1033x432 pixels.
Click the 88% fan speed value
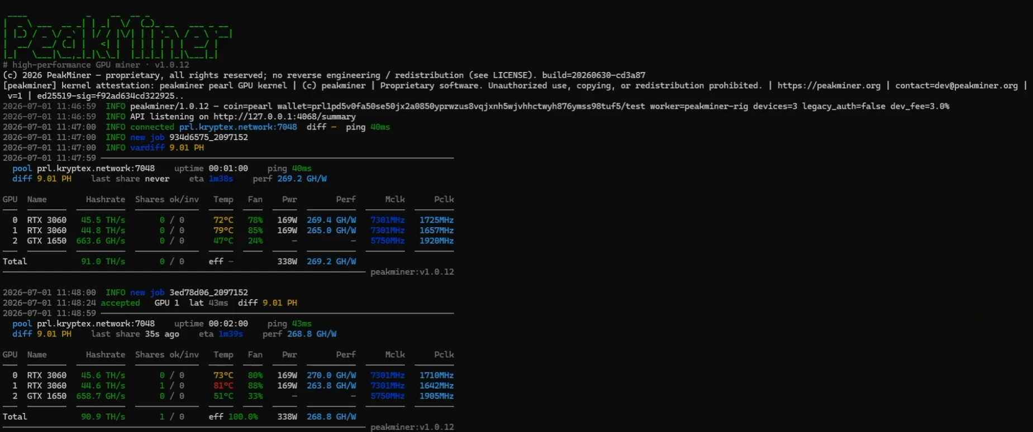[x=255, y=386]
